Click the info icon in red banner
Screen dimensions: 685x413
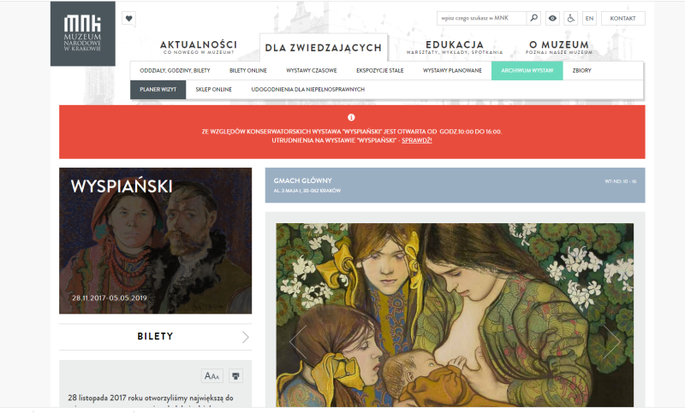click(351, 117)
